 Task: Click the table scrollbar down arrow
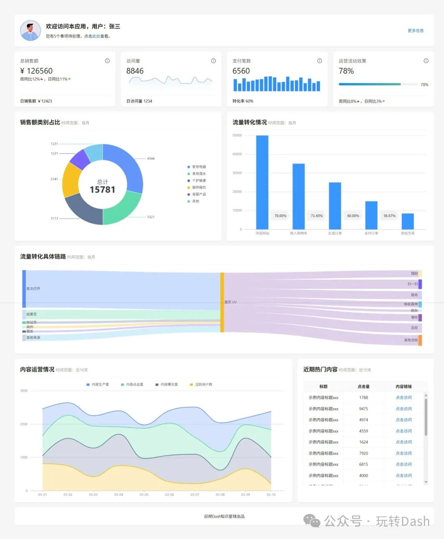coord(426,482)
